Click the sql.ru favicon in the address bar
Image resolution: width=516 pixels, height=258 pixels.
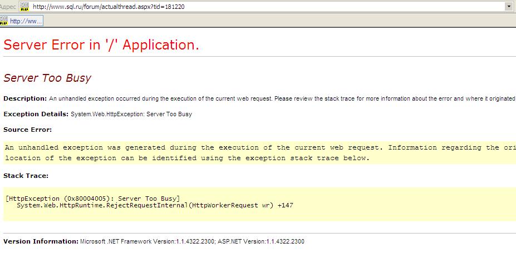(x=24, y=6)
